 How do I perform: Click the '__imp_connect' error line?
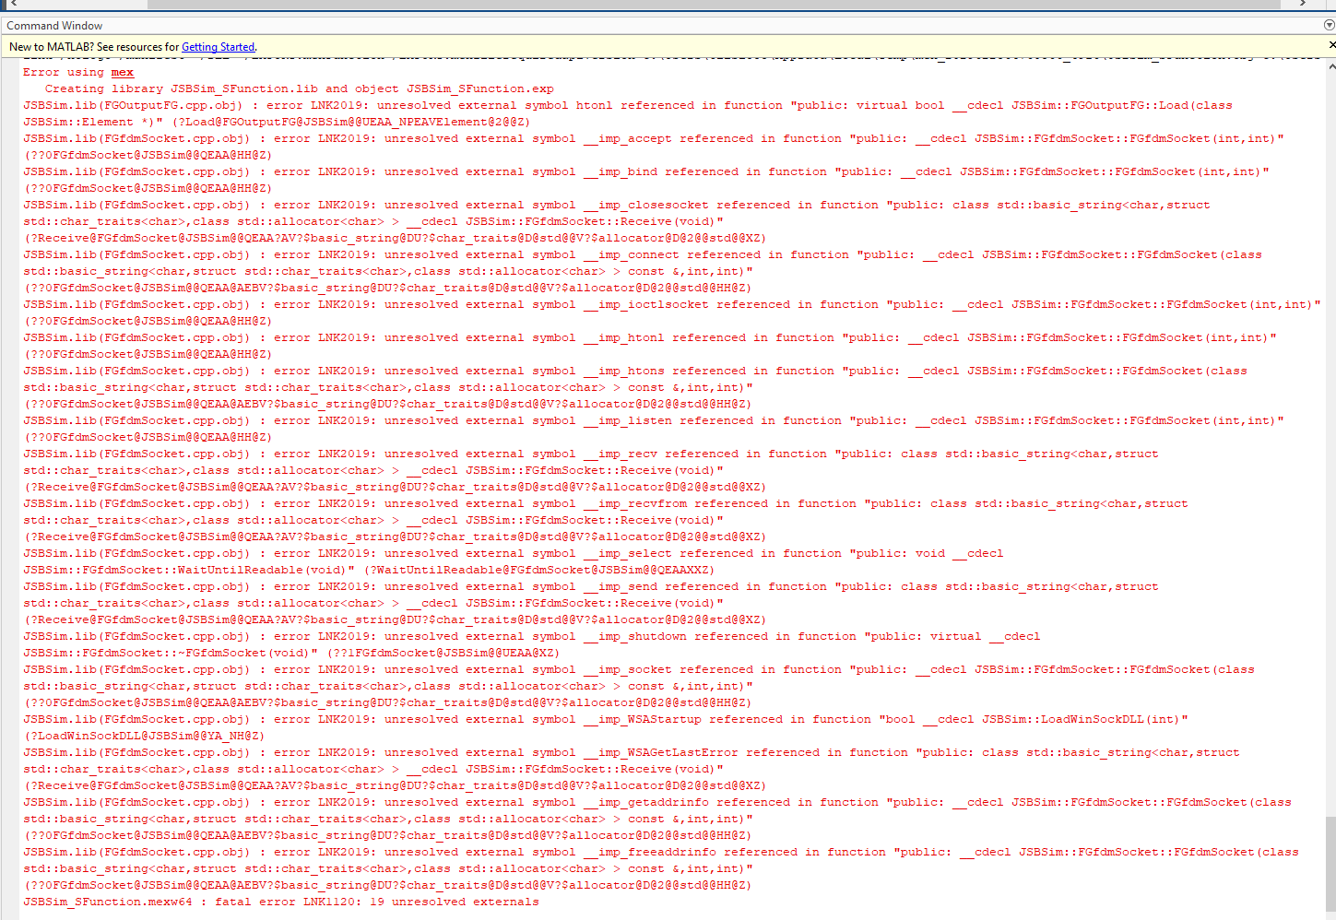(643, 254)
